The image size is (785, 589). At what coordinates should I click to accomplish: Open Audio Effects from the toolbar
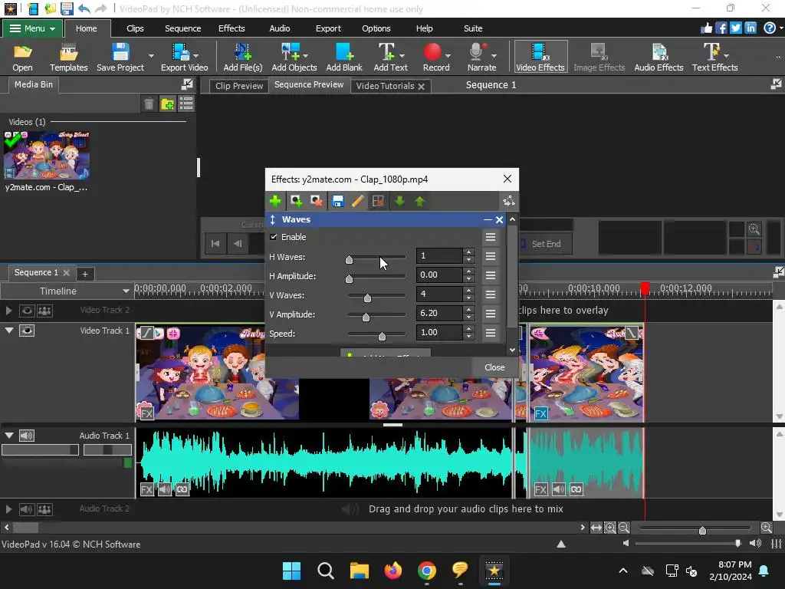pyautogui.click(x=659, y=57)
